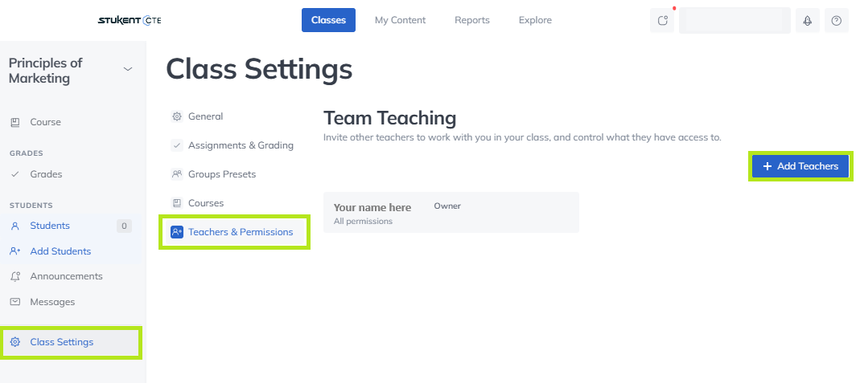Go to the Explore tab
Viewport: 860px width, 383px height.
point(535,20)
